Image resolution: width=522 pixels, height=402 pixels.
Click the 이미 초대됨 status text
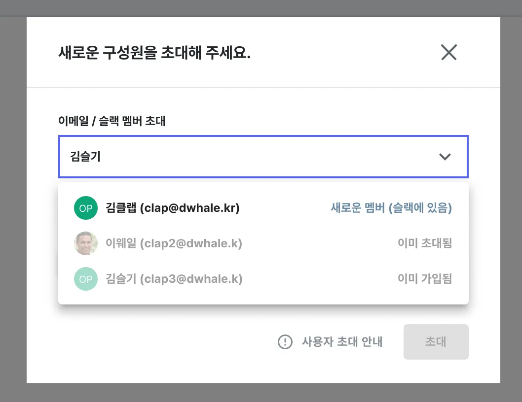pos(424,243)
